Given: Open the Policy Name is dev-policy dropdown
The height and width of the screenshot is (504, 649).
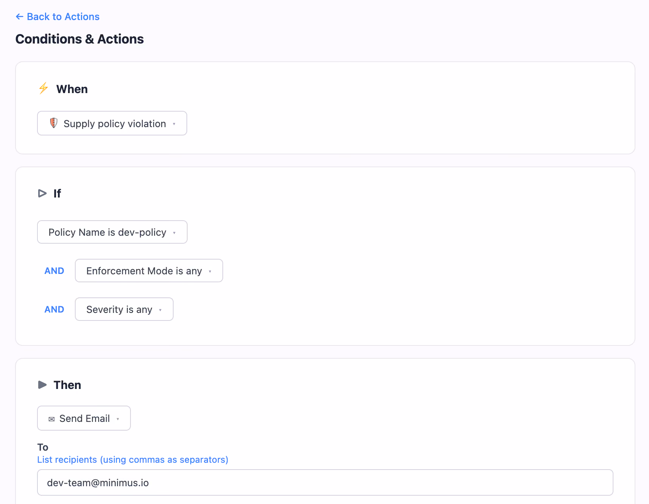Looking at the screenshot, I should coord(112,232).
